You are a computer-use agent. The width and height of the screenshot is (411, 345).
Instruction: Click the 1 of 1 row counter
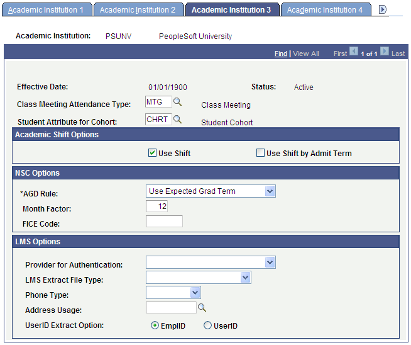[x=369, y=54]
